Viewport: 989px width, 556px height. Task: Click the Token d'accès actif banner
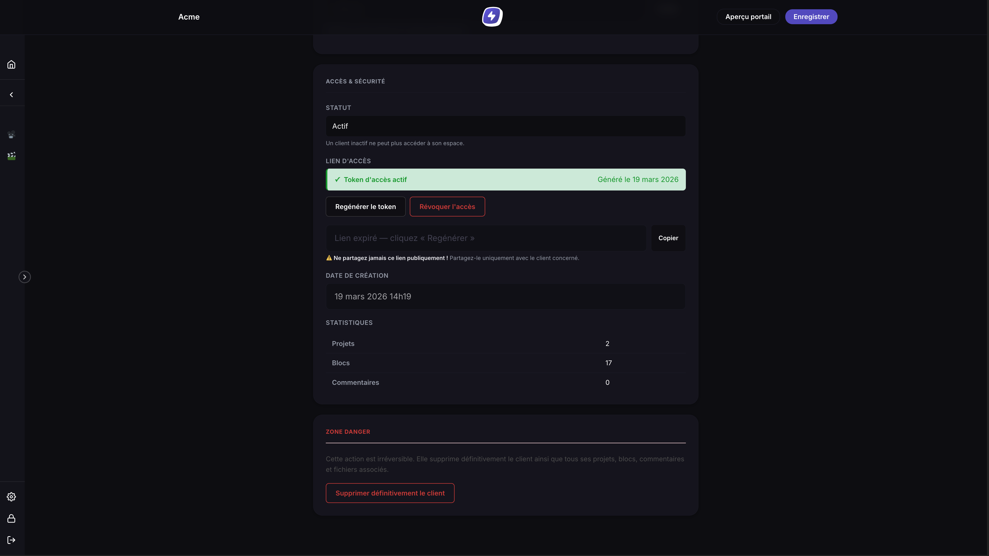(506, 180)
